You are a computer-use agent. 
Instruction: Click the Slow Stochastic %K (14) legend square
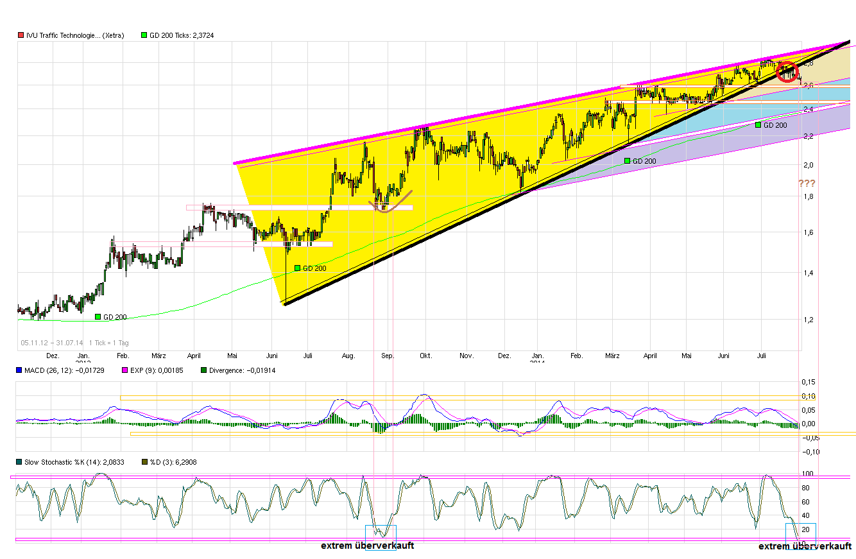tap(19, 462)
